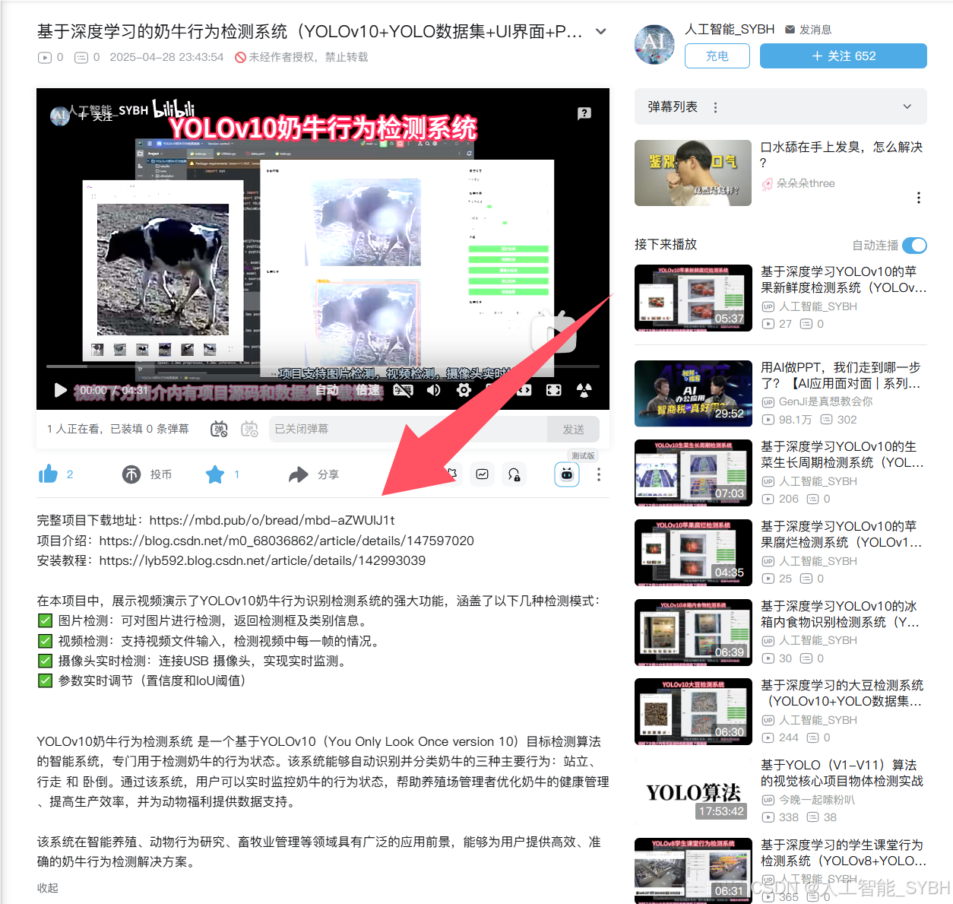Image resolution: width=953 pixels, height=904 pixels.
Task: Open student classroom behavior detection video title
Action: pos(842,853)
